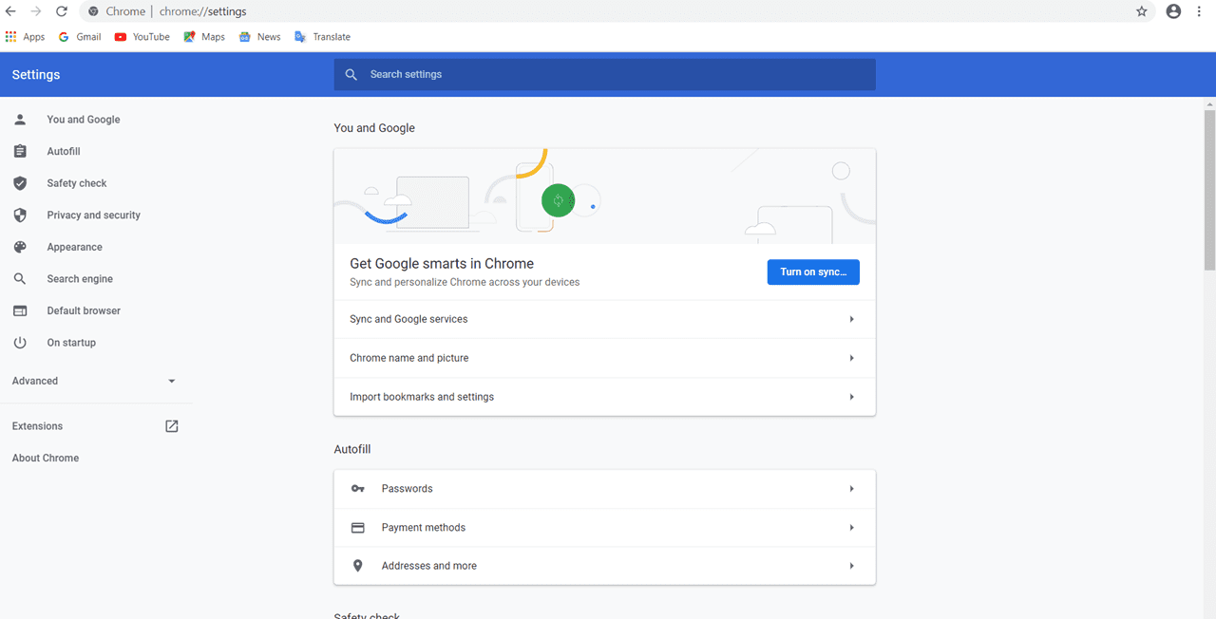Image resolution: width=1216 pixels, height=619 pixels.
Task: Expand Import bookmarks and settings row
Action: [851, 397]
